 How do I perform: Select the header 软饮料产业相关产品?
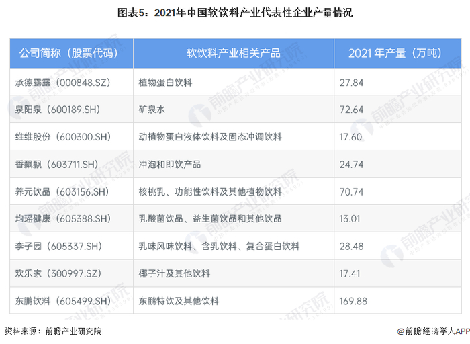tap(234, 53)
